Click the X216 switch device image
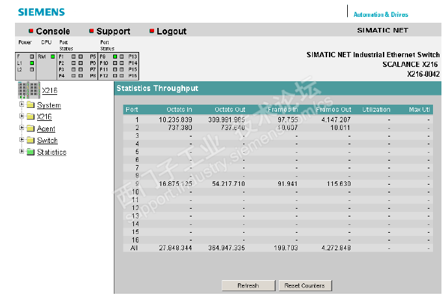This screenshot has width=446, height=299. pos(29,90)
